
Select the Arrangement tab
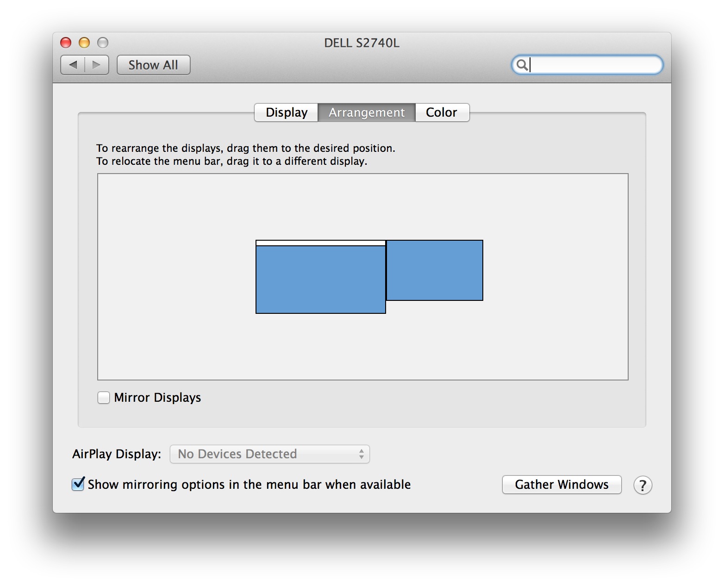(367, 112)
